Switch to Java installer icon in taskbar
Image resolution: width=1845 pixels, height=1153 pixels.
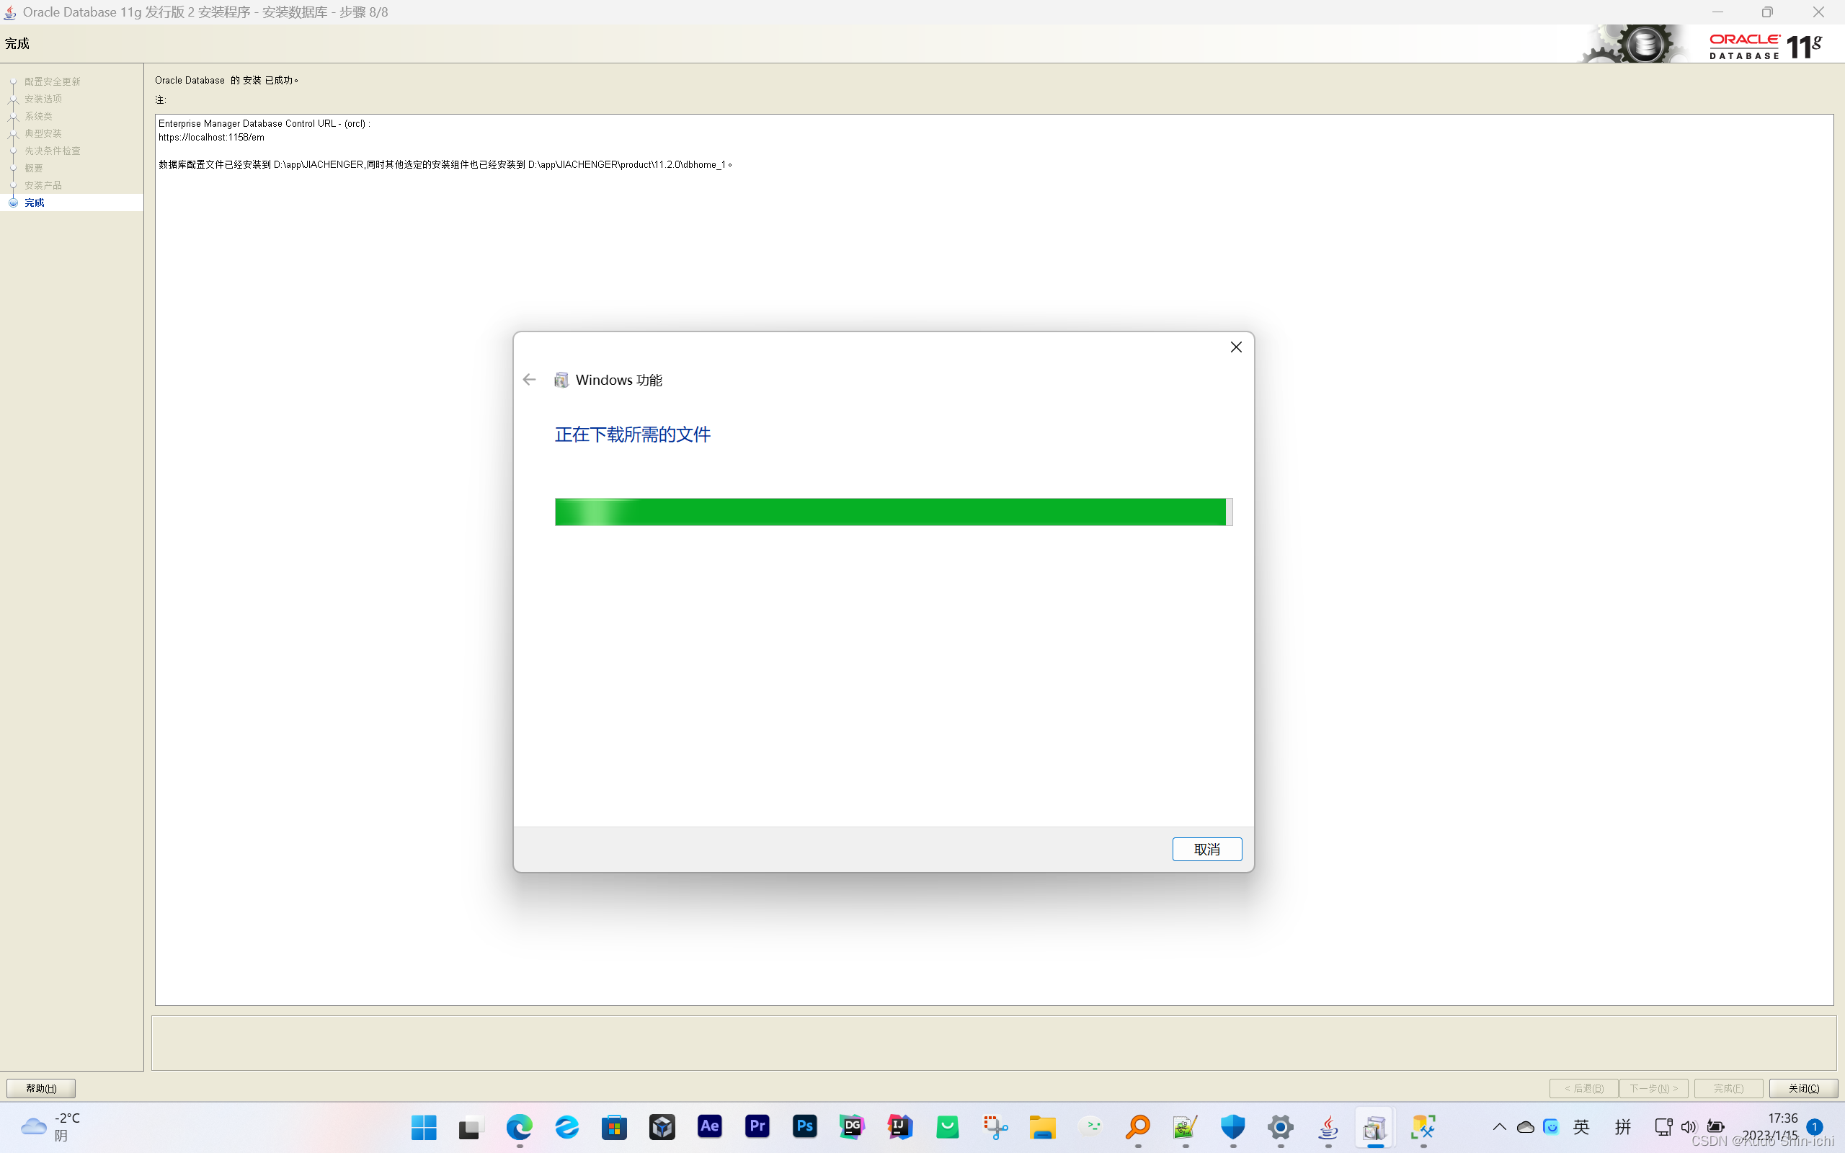pyautogui.click(x=1328, y=1126)
